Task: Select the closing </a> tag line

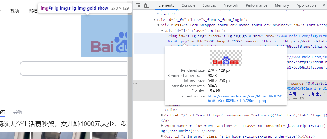Action: click(165, 120)
